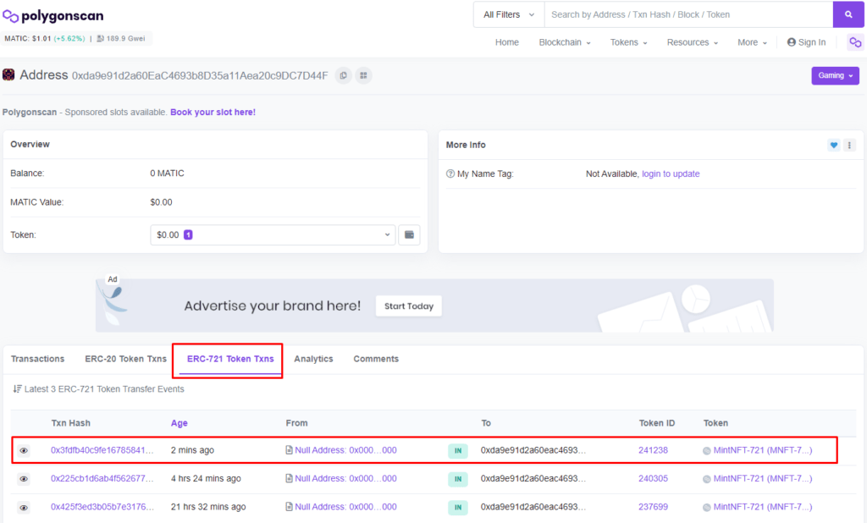Show QR code for the address
The image size is (867, 523).
tap(363, 75)
